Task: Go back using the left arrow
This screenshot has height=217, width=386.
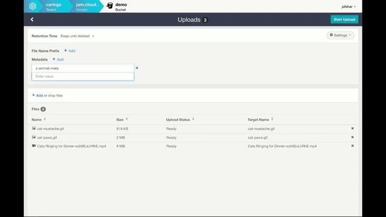Action: (x=32, y=19)
